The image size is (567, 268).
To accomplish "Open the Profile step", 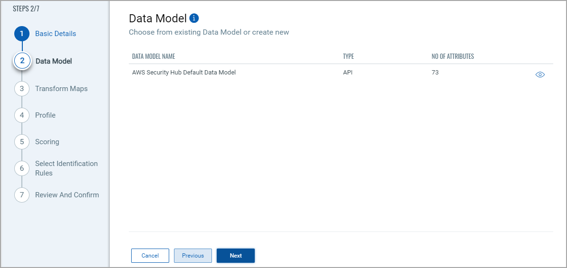I will (45, 115).
